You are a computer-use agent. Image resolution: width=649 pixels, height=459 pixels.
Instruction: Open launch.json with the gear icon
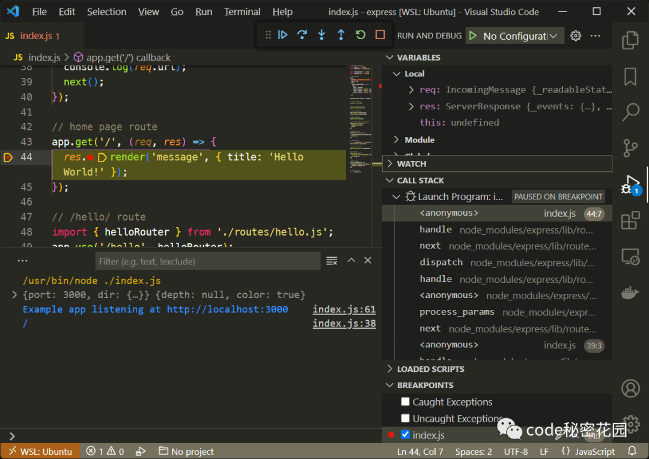[x=576, y=36]
